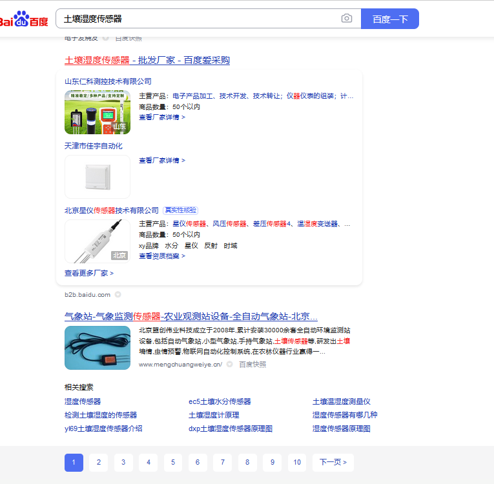Screen dimensions: 494x484
Task: Click www.mengchuangweiye.cn URL
Action: click(x=180, y=365)
